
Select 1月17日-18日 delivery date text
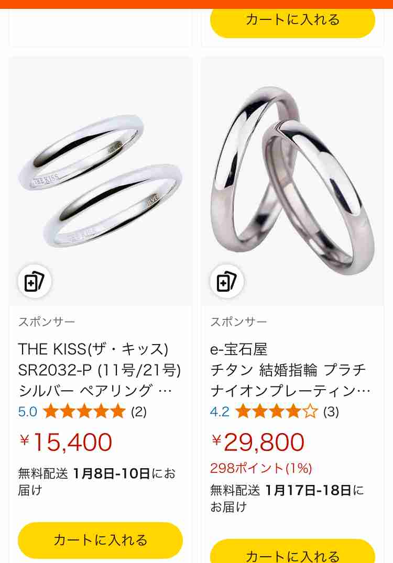click(308, 490)
